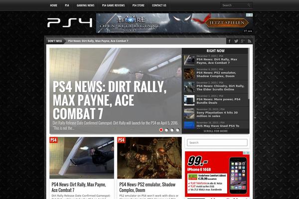Open the Facebook social icon
Screen dimensions: 299x199
[x=230, y=41]
